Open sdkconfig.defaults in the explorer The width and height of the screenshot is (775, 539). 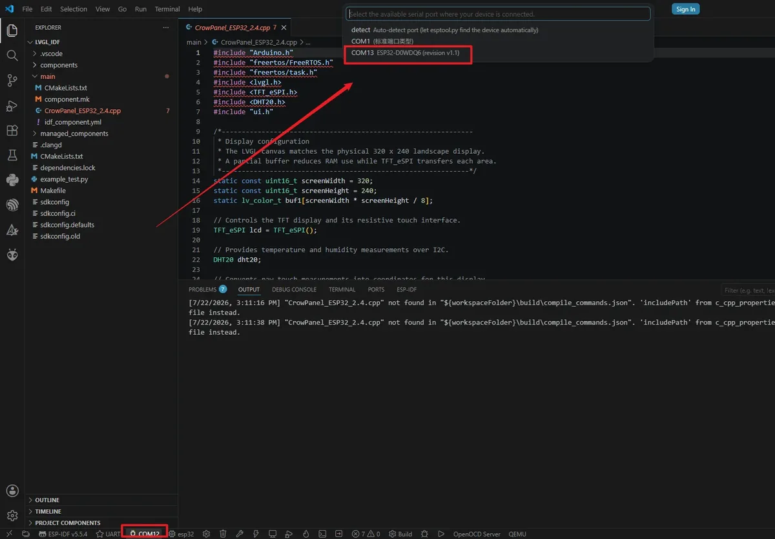(101, 225)
